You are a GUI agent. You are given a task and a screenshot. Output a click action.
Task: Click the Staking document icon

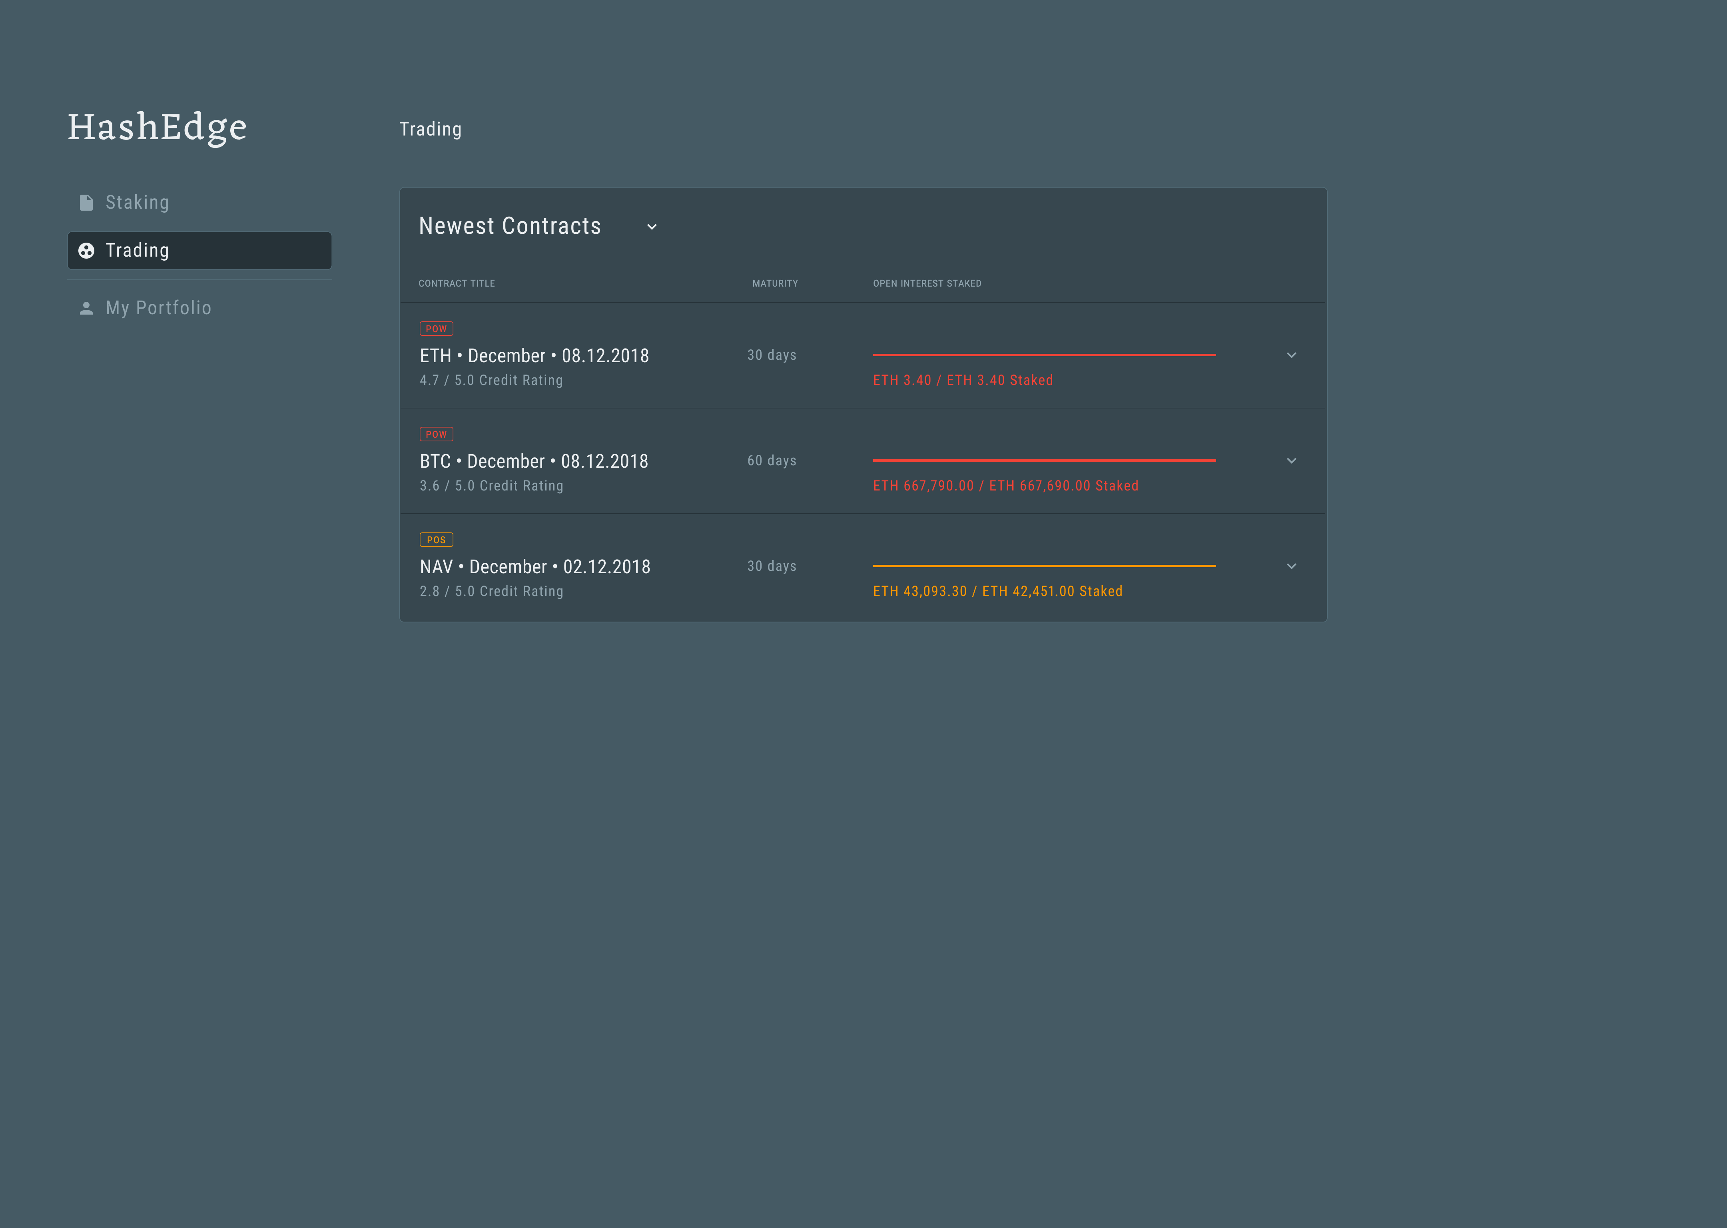(x=86, y=203)
